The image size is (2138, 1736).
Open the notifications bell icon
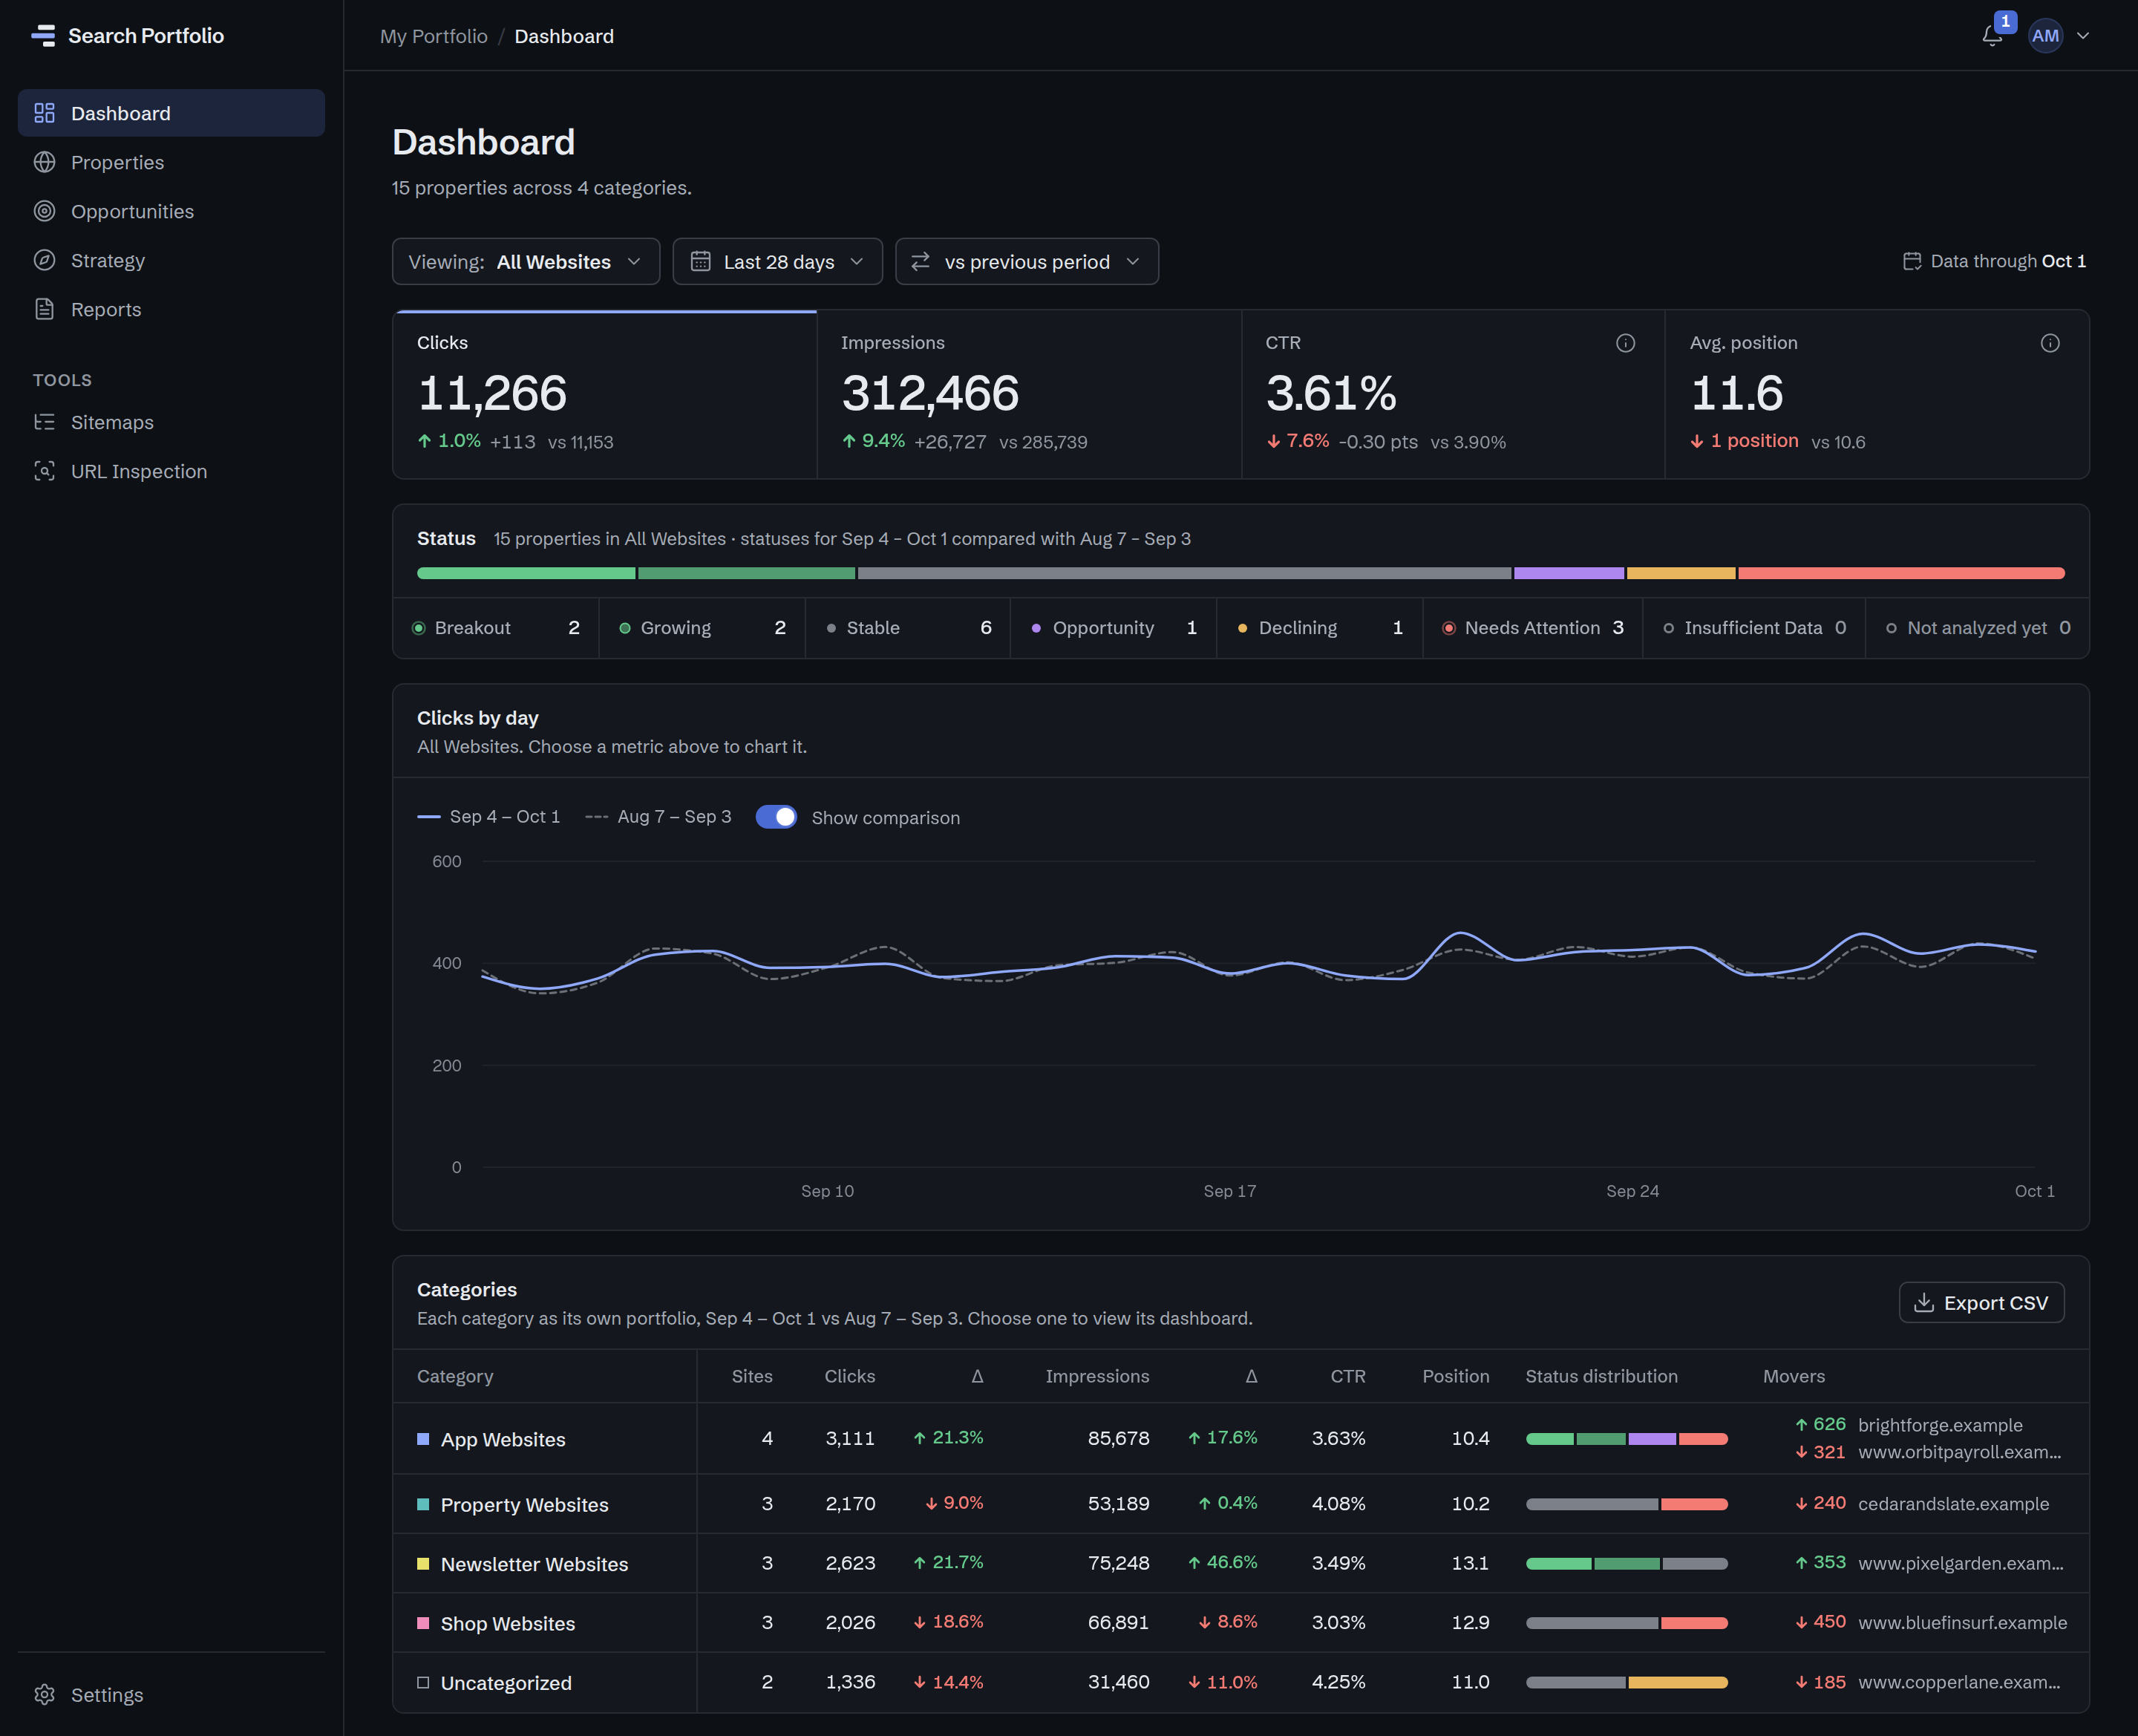point(1992,36)
